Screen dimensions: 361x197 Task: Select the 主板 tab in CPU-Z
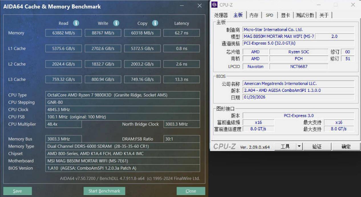[238, 15]
